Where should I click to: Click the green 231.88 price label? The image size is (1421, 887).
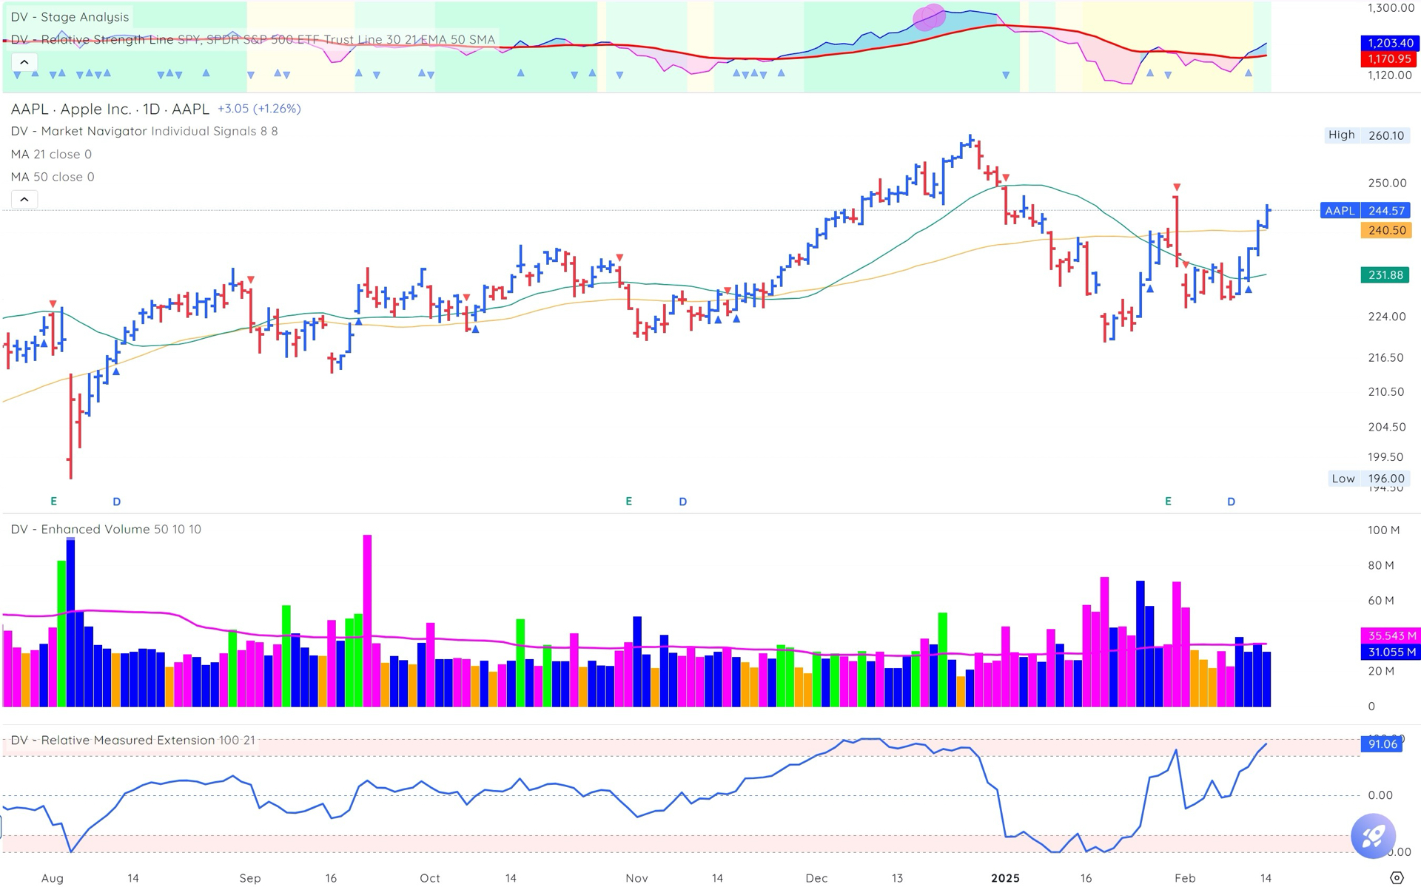coord(1385,275)
